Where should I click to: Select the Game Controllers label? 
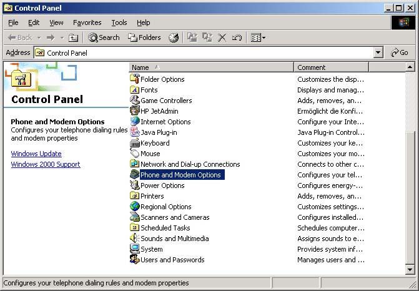pos(166,101)
